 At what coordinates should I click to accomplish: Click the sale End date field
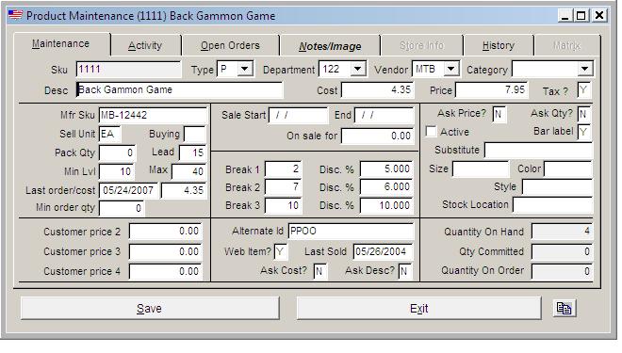point(384,115)
